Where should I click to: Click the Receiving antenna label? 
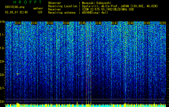click(62, 13)
